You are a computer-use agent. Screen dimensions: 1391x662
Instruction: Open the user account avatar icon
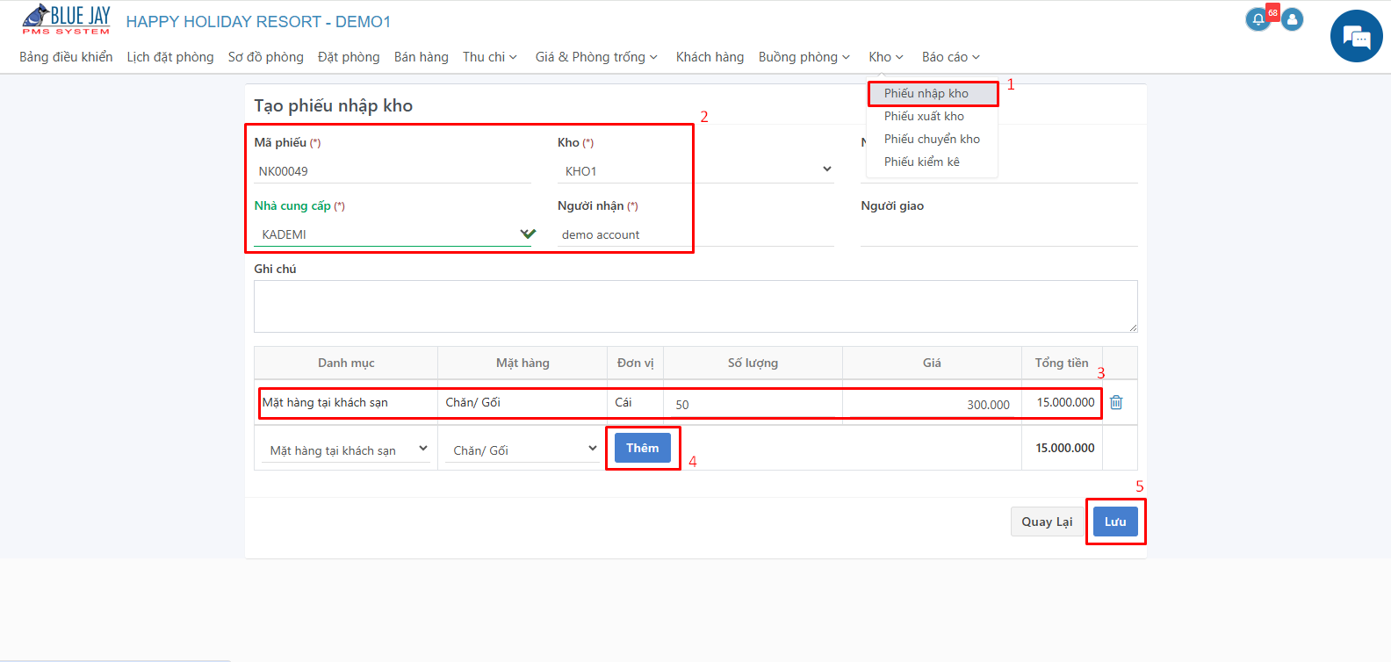(1292, 19)
